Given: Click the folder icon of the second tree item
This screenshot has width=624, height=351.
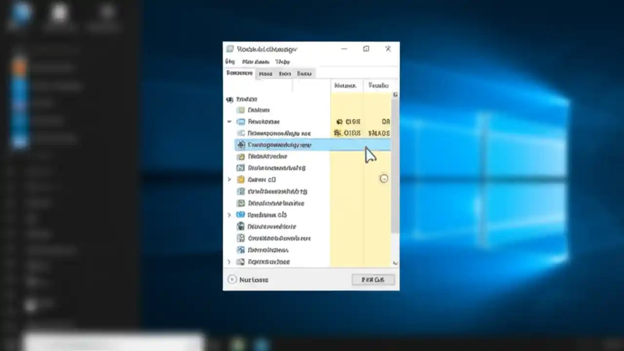Looking at the screenshot, I should coord(240,110).
